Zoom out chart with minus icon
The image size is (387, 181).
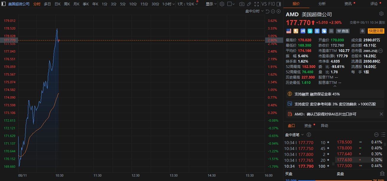273,11
